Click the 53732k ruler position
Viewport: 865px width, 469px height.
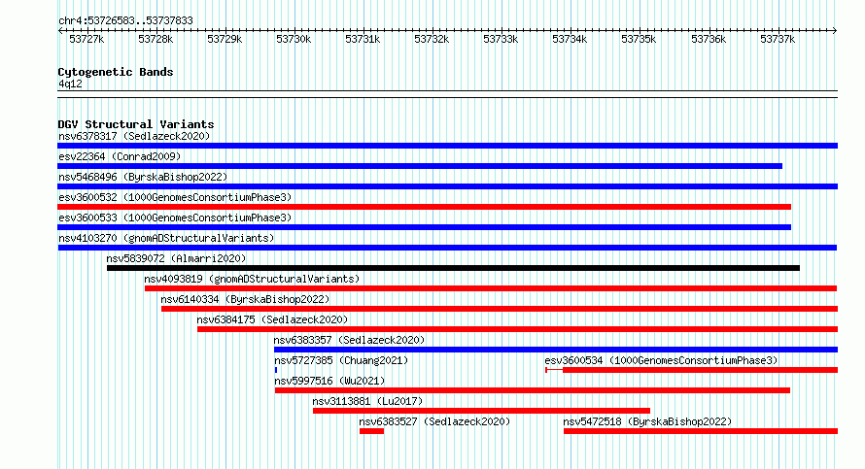pyautogui.click(x=432, y=39)
